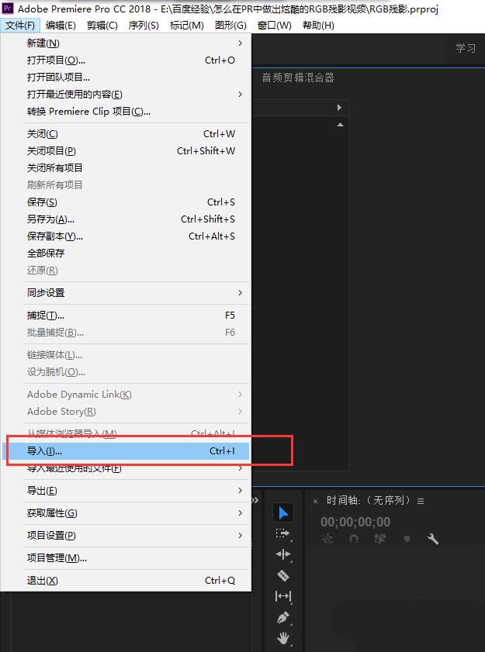The height and width of the screenshot is (652, 485).
Task: Select the Slip tool
Action: pos(283,596)
